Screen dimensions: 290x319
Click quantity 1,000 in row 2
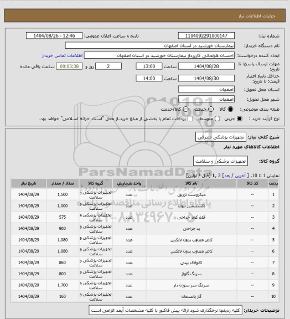tap(63, 206)
